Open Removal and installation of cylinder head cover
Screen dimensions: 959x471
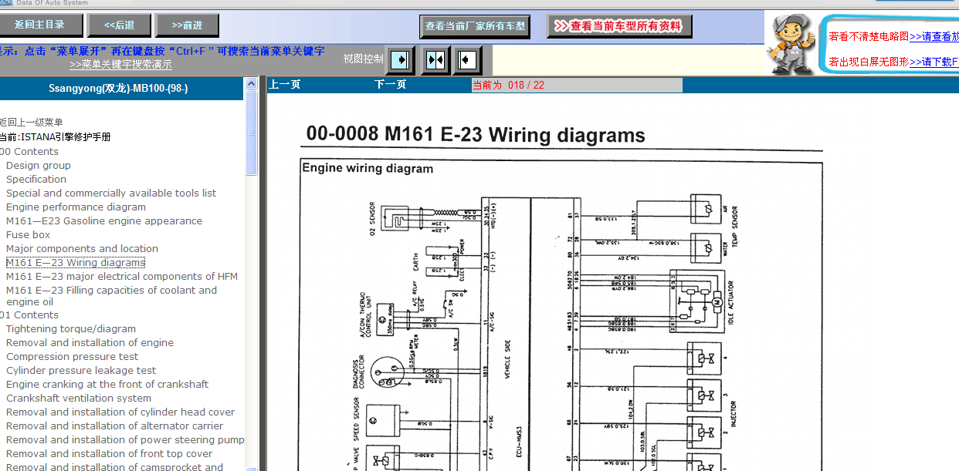click(120, 412)
